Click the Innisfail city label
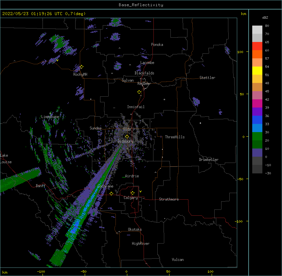This screenshot has height=276, width=282. (136, 107)
